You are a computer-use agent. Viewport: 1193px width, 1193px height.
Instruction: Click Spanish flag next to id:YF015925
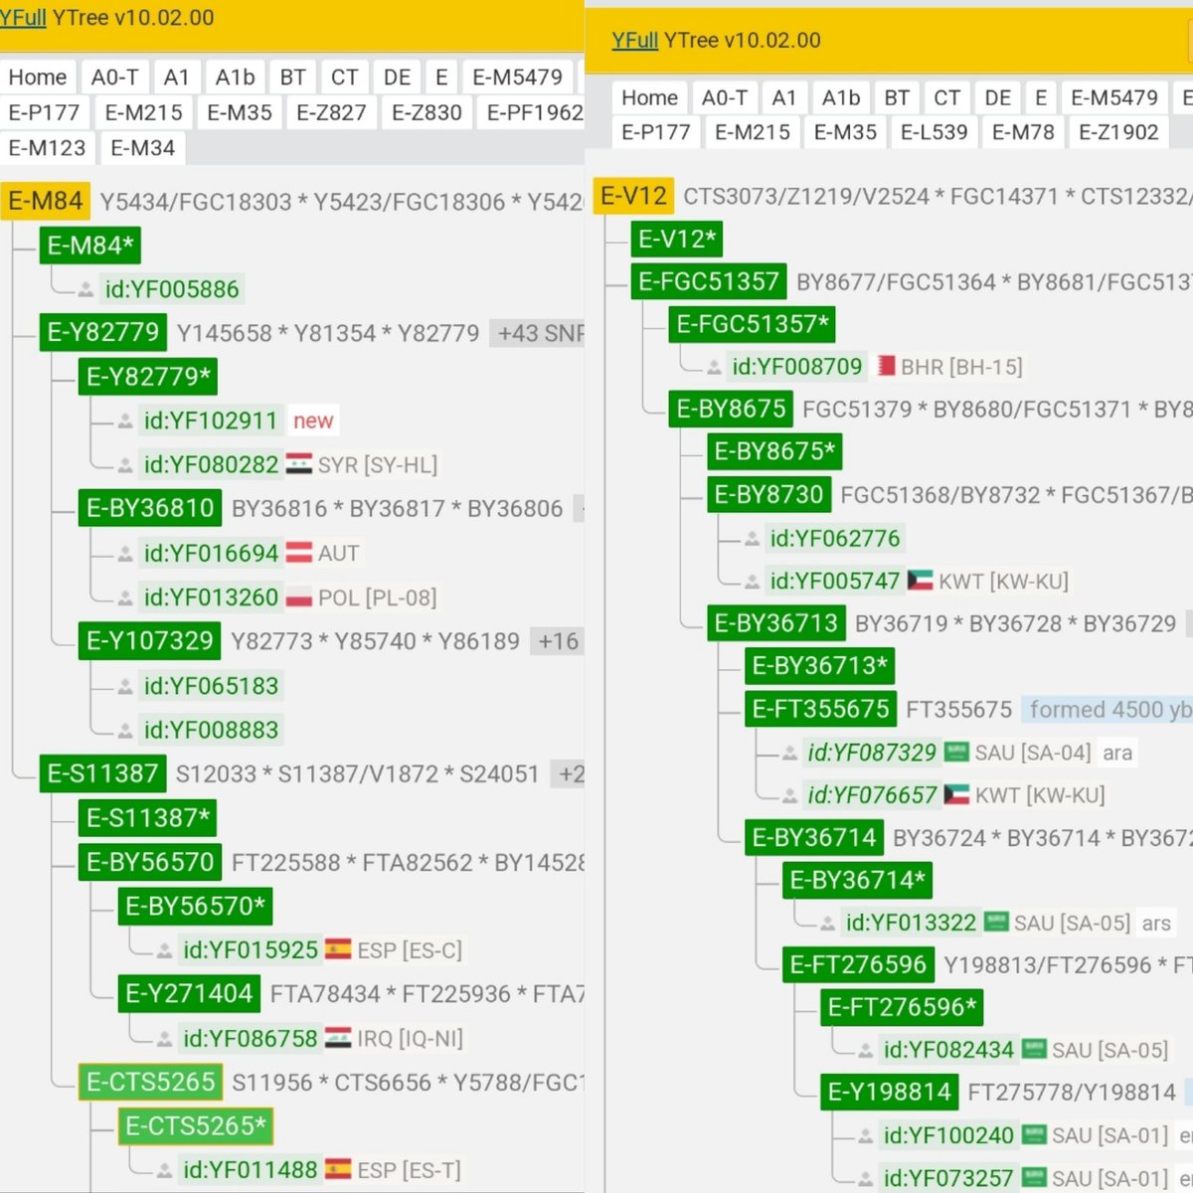coord(338,949)
